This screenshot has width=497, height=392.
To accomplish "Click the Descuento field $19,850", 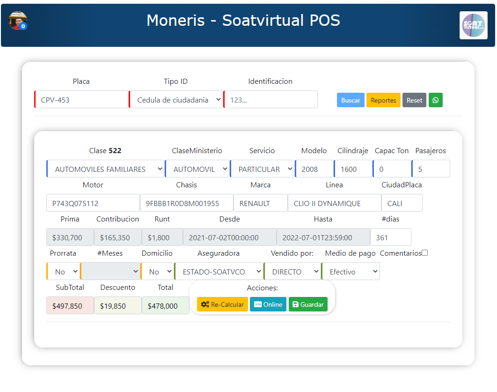I will coord(117,306).
